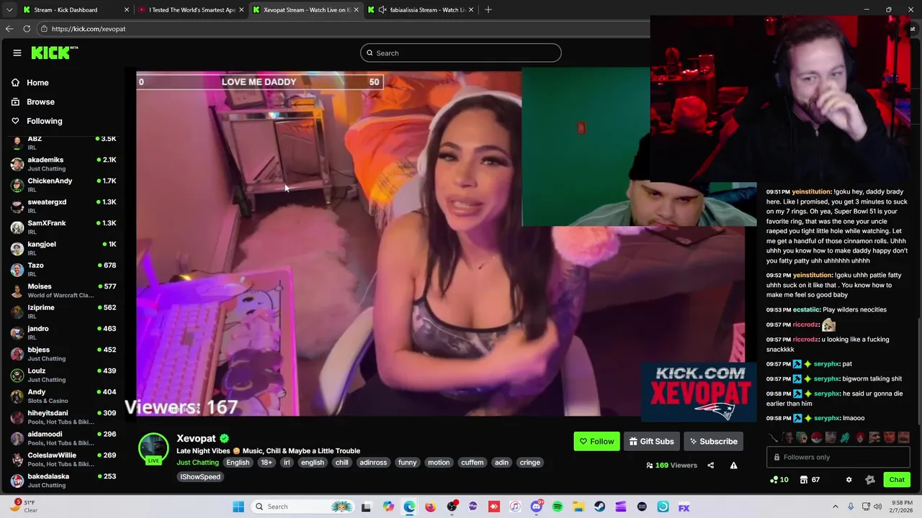Switch to I Tested The World's Smartest tab
Image resolution: width=922 pixels, height=518 pixels.
(x=189, y=10)
